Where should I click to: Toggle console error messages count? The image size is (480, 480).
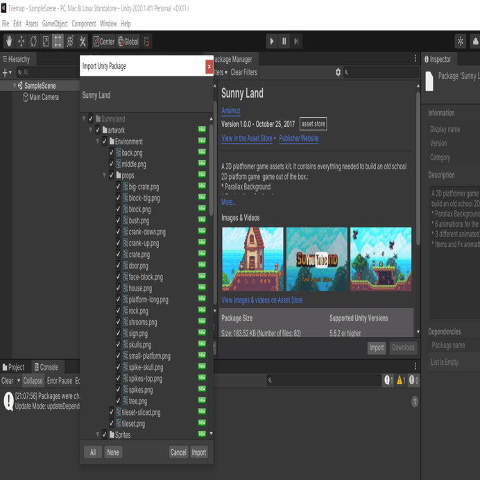point(413,381)
